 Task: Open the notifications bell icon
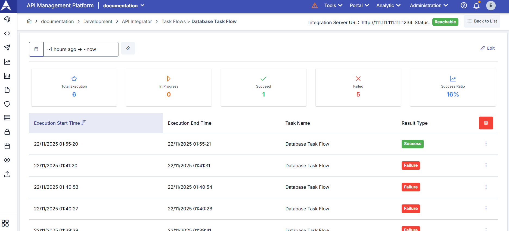[477, 6]
